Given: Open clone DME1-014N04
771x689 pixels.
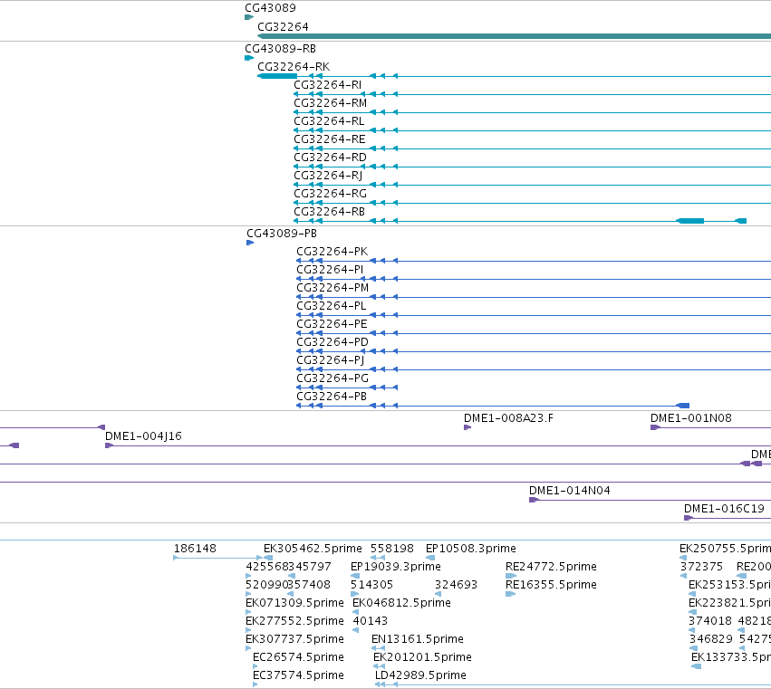Looking at the screenshot, I should click(x=569, y=491).
